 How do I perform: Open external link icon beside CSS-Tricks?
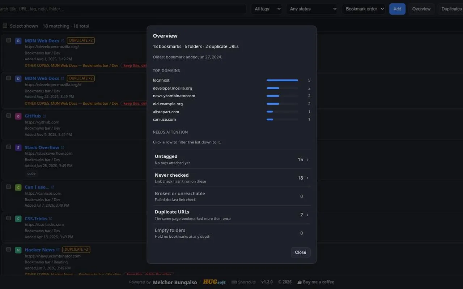(50, 219)
